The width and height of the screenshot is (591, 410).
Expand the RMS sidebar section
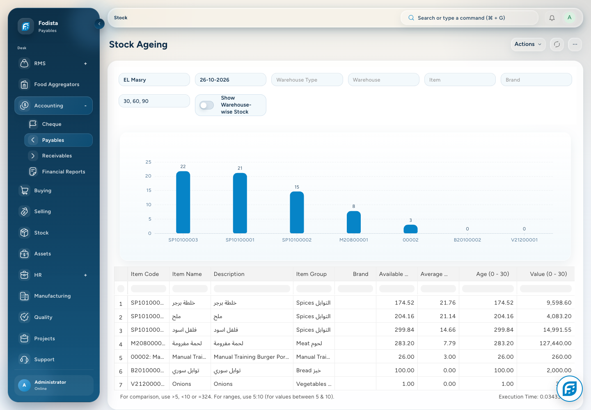click(x=85, y=64)
